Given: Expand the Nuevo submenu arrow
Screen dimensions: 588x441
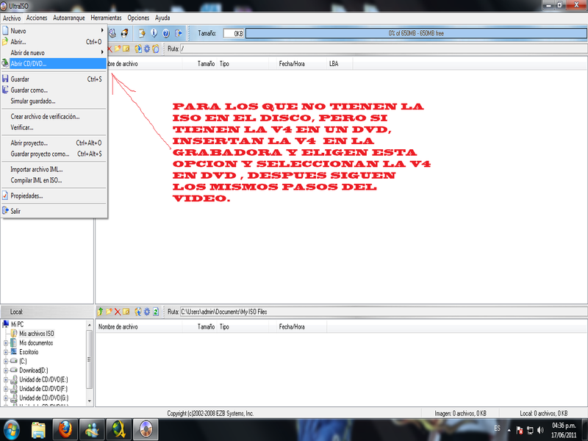Looking at the screenshot, I should (102, 30).
